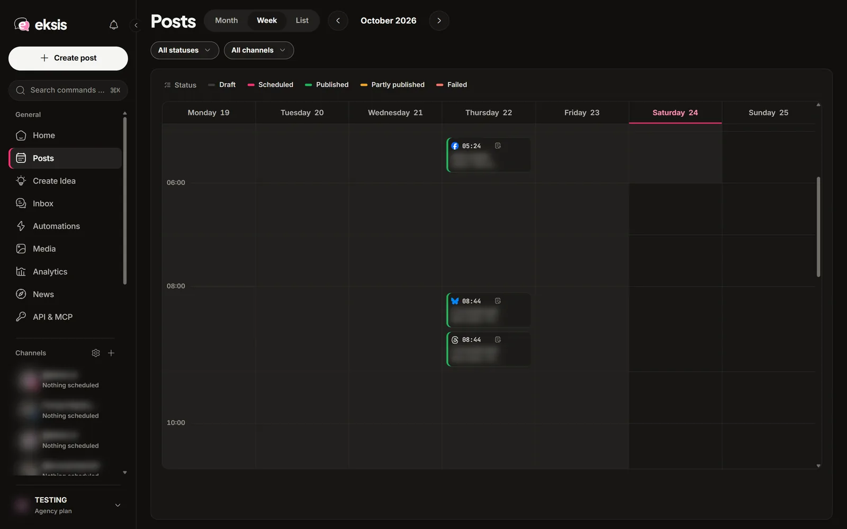
Task: Open the 05:24 Facebook post
Action: pos(489,155)
